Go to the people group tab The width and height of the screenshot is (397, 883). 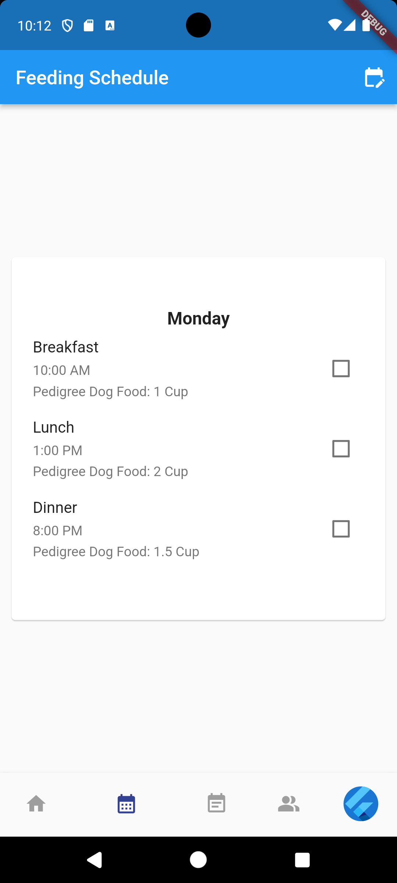tap(289, 804)
